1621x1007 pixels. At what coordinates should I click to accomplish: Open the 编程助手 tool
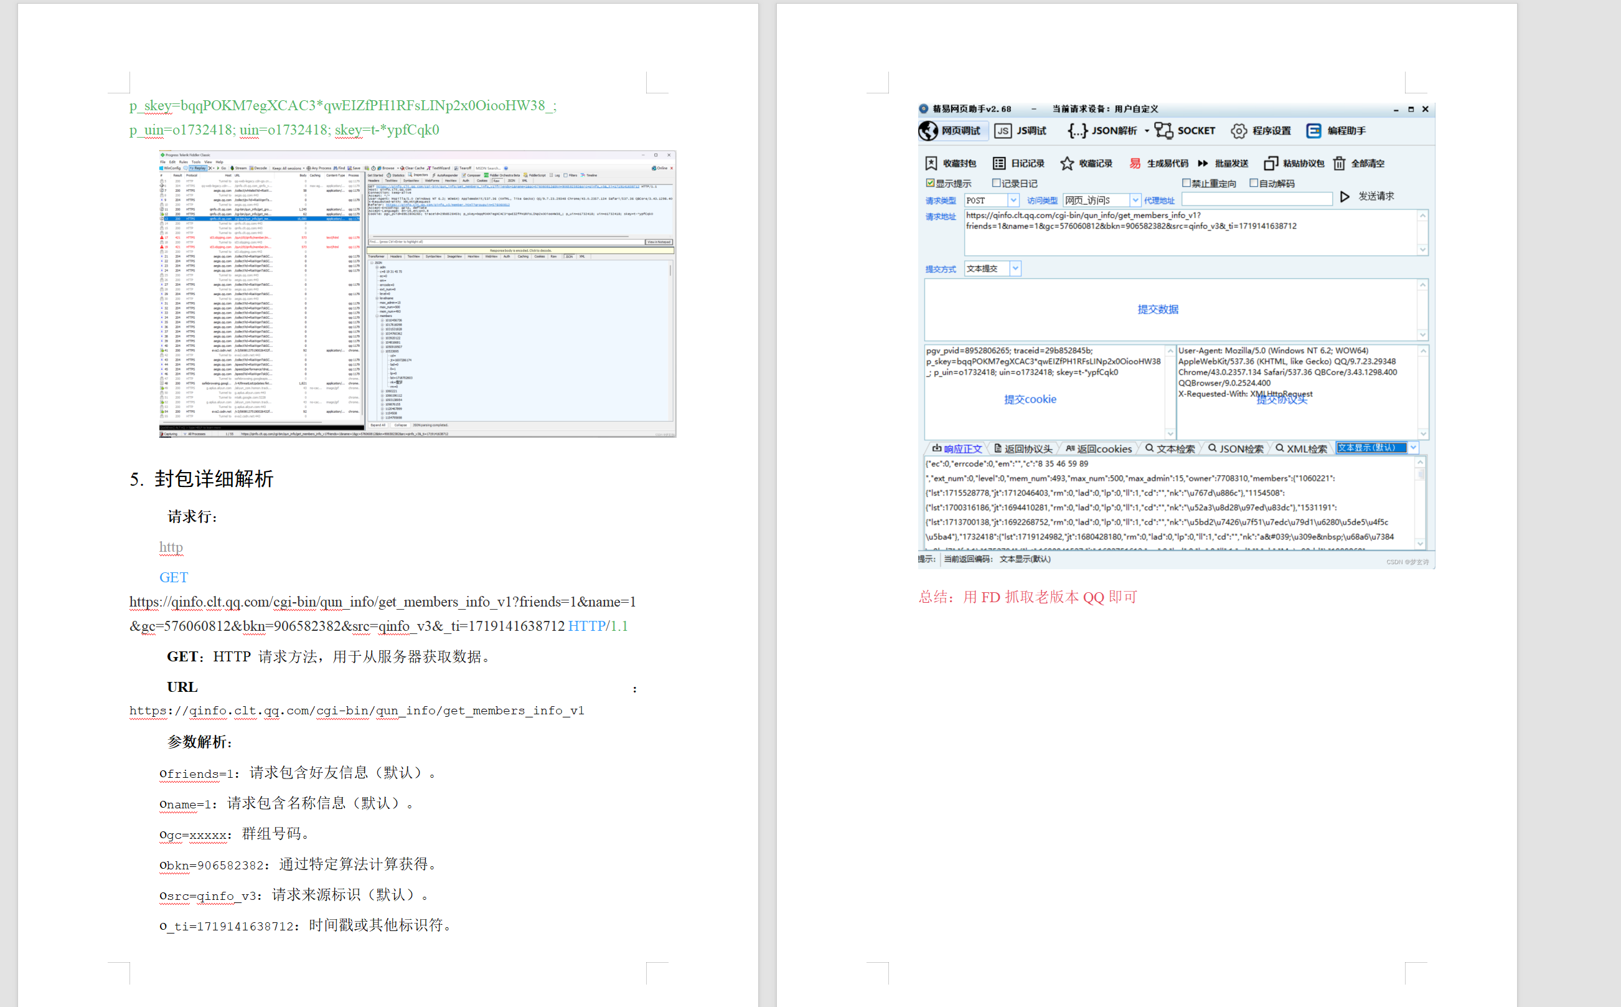1336,131
